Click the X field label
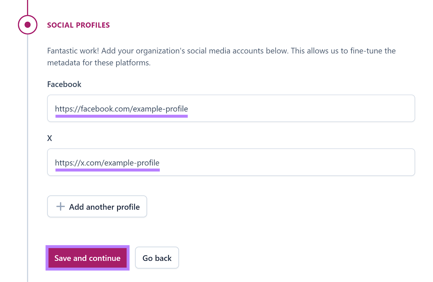 tap(50, 138)
